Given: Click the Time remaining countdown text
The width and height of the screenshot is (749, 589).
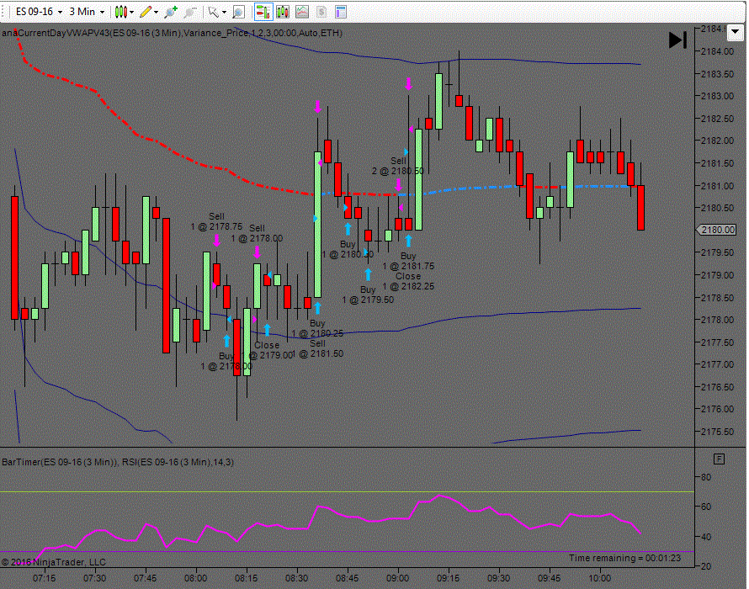Looking at the screenshot, I should click(x=624, y=558).
